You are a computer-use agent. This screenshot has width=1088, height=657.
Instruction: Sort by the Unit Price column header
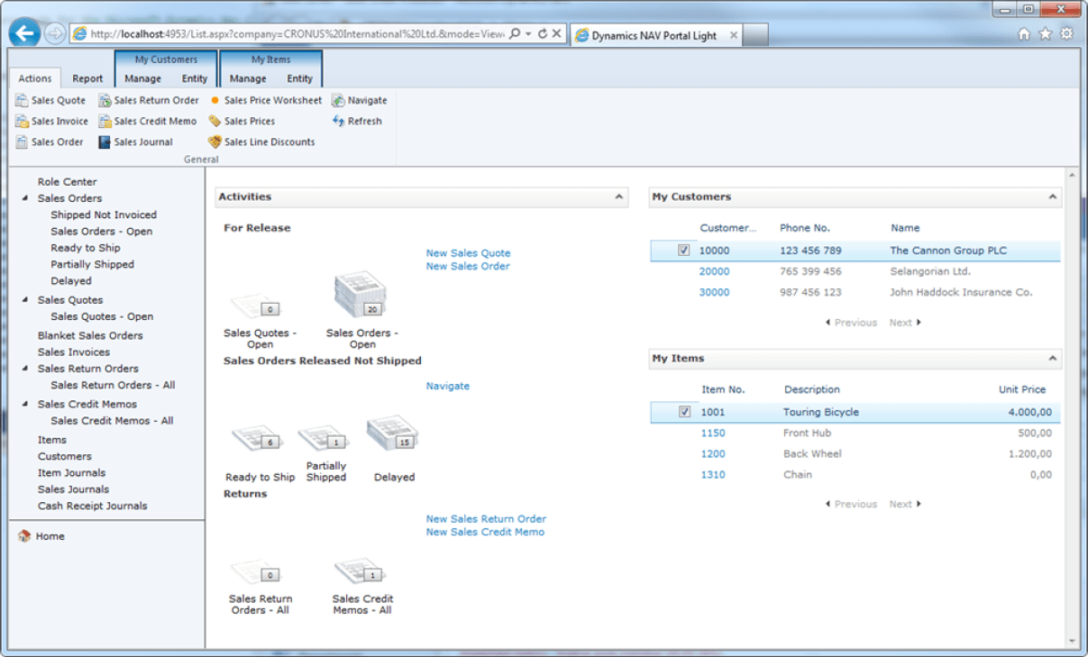pyautogui.click(x=1022, y=390)
